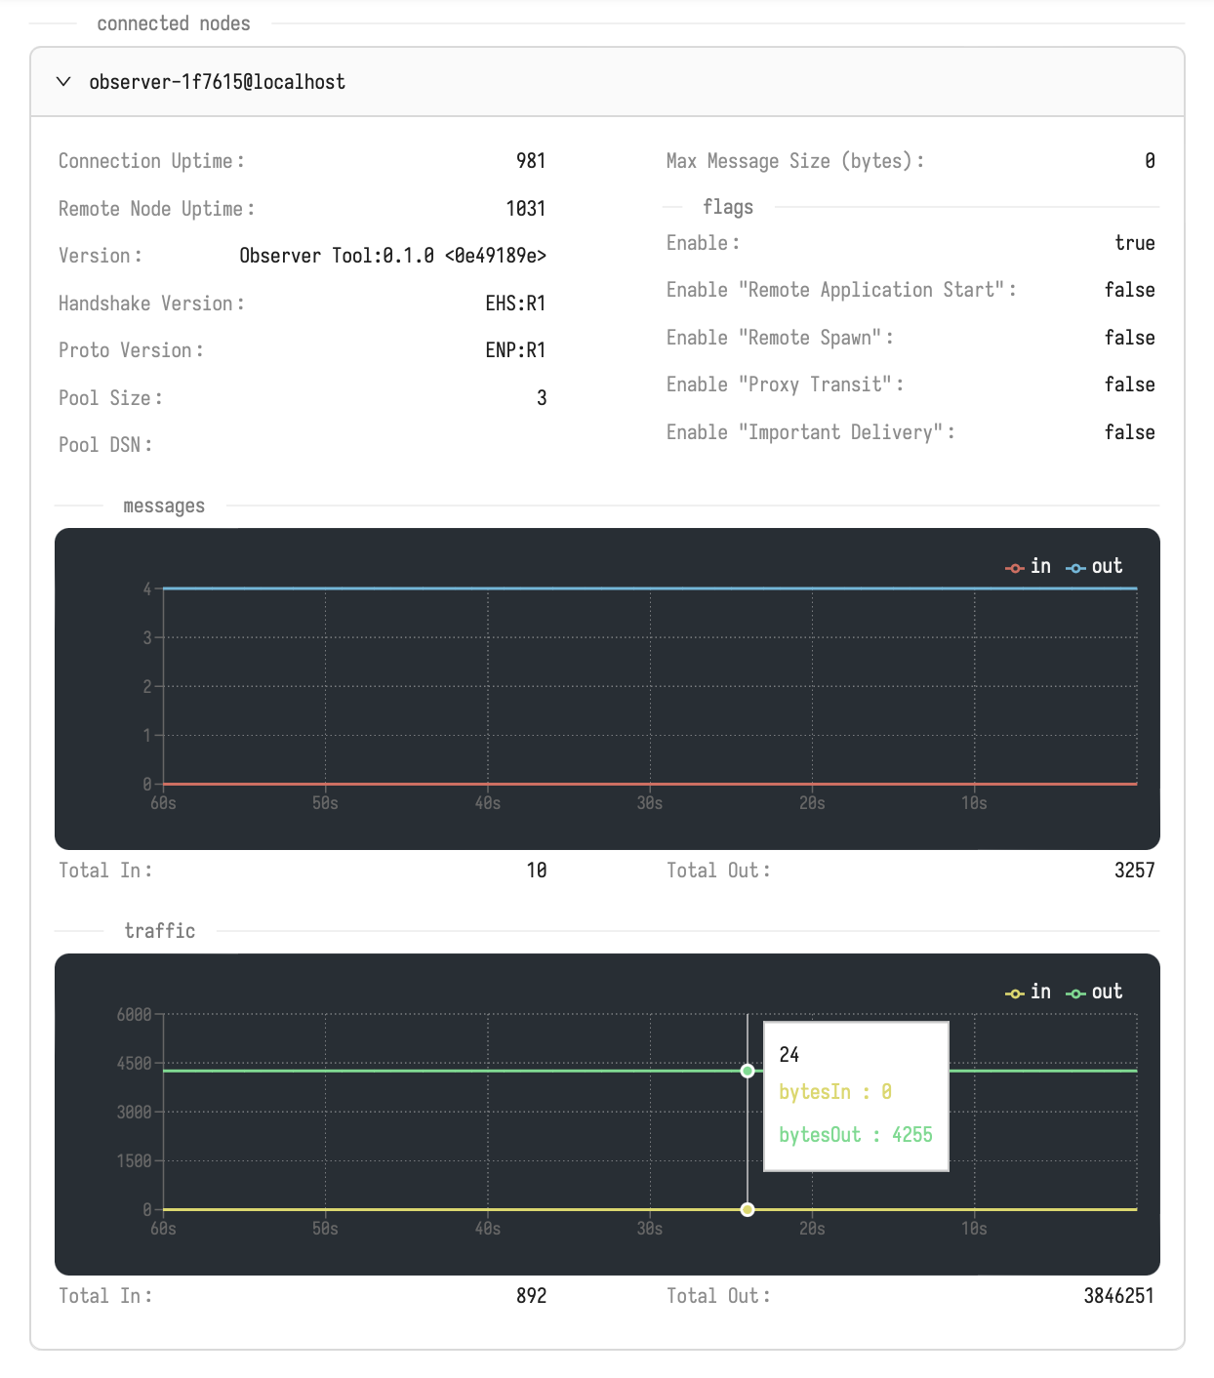Click the Connection Uptime value 981
The height and width of the screenshot is (1378, 1214).
point(530,161)
